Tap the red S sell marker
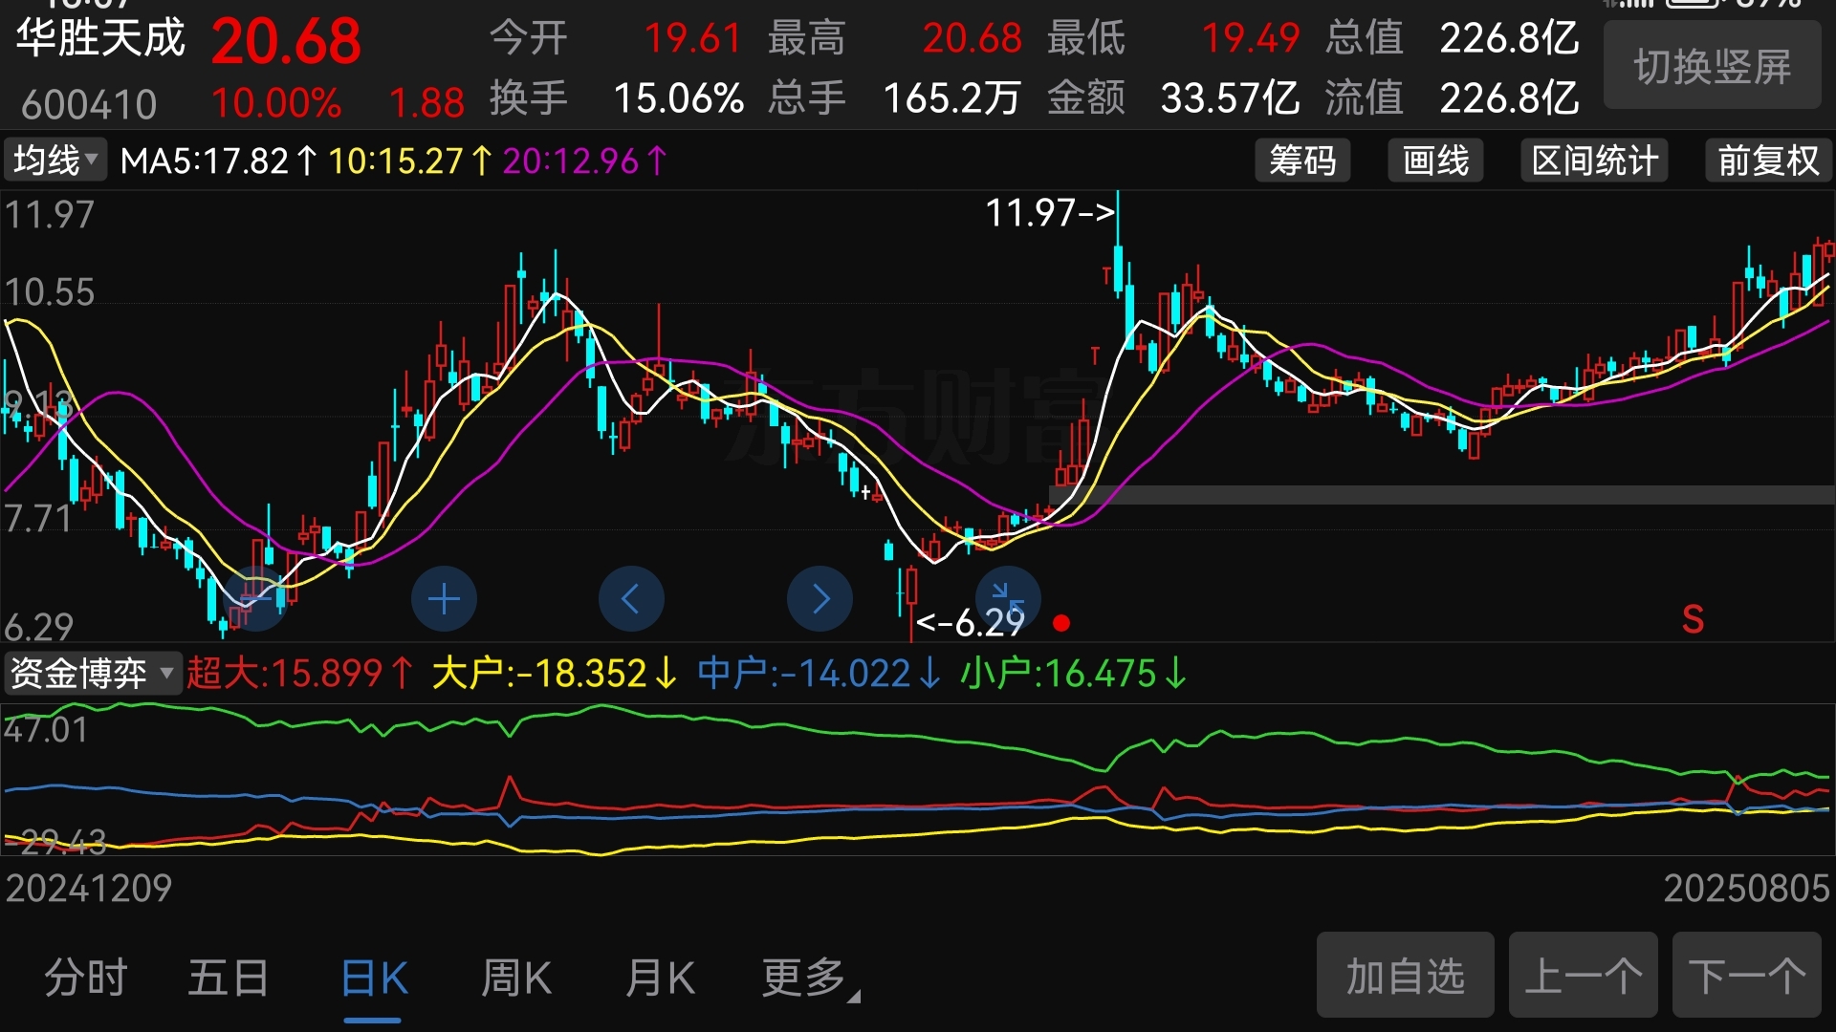The image size is (1836, 1032). point(1693,619)
